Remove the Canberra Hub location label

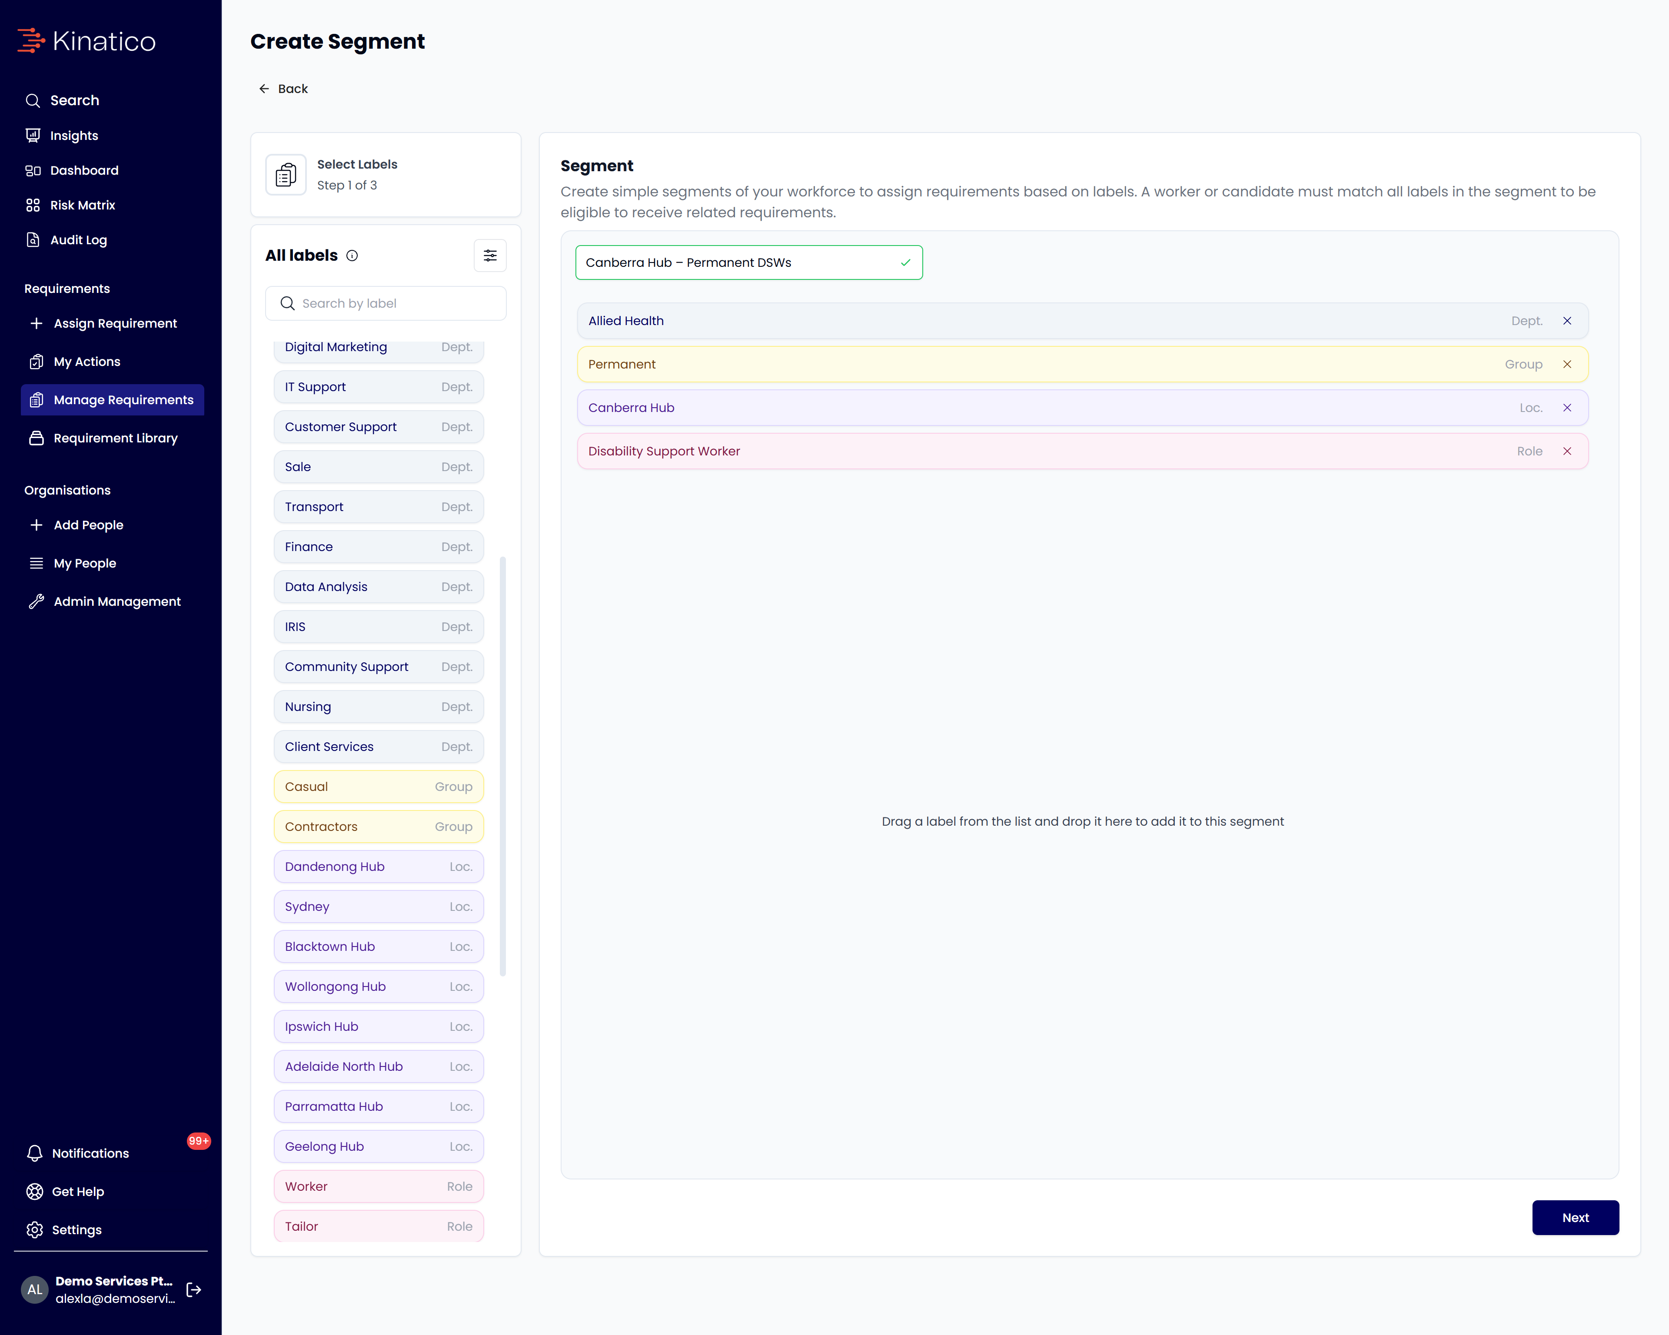click(1567, 407)
